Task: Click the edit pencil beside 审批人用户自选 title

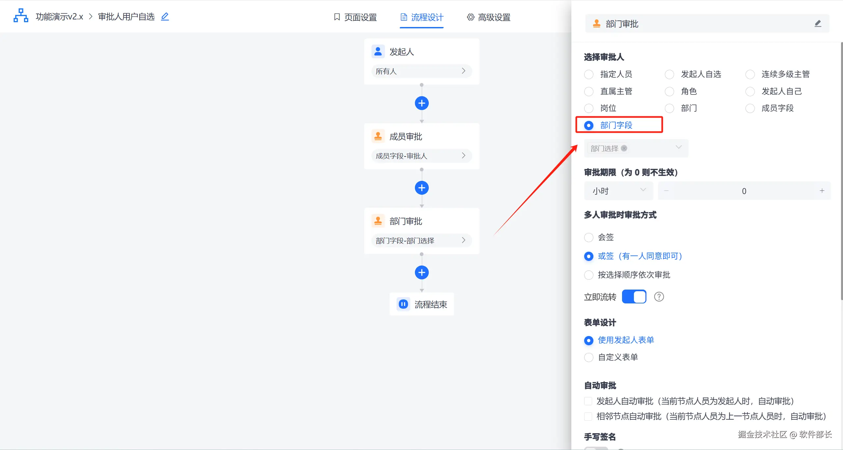Action: click(165, 16)
